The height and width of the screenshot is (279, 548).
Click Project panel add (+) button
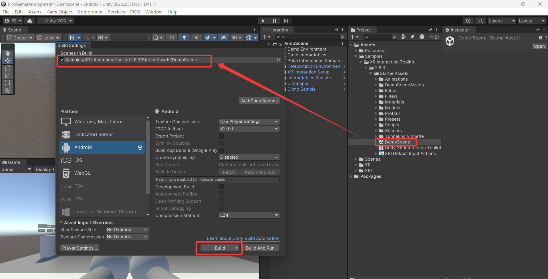click(354, 37)
